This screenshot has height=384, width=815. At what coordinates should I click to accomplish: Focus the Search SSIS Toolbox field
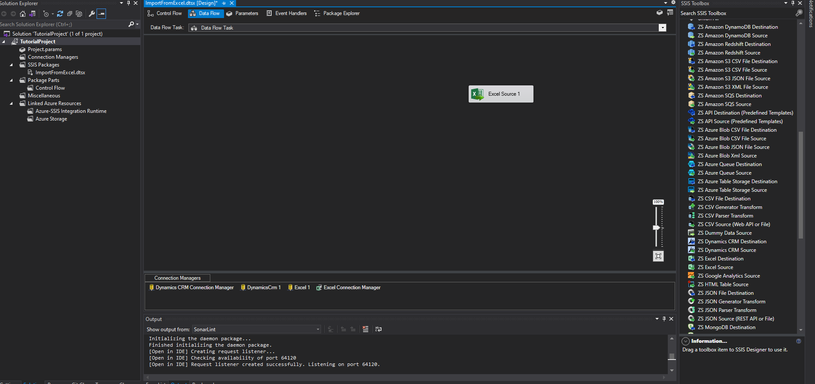coord(737,13)
